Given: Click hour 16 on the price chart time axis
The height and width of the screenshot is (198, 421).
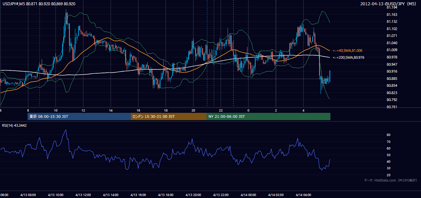Looking at the screenshot, I should (138, 111).
